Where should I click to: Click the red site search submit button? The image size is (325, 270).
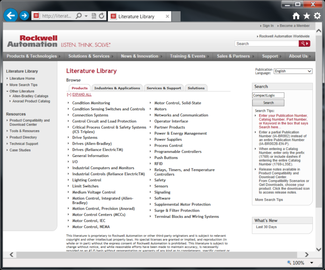pyautogui.click(x=304, y=43)
